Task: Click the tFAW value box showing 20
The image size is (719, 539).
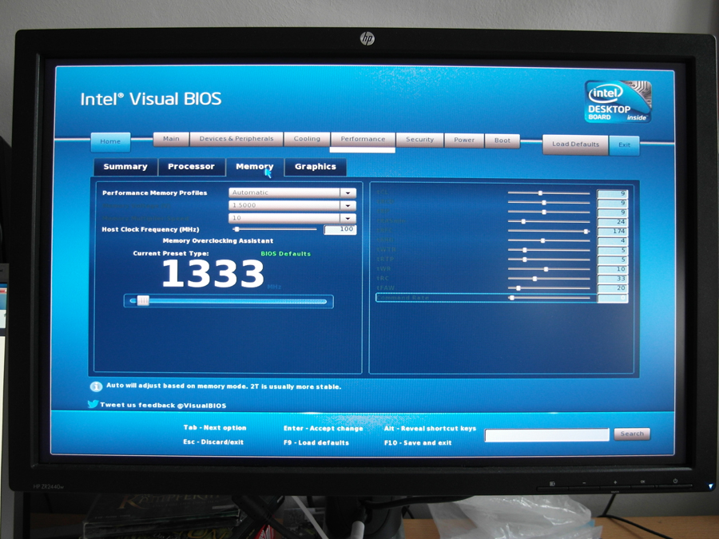Action: (612, 289)
